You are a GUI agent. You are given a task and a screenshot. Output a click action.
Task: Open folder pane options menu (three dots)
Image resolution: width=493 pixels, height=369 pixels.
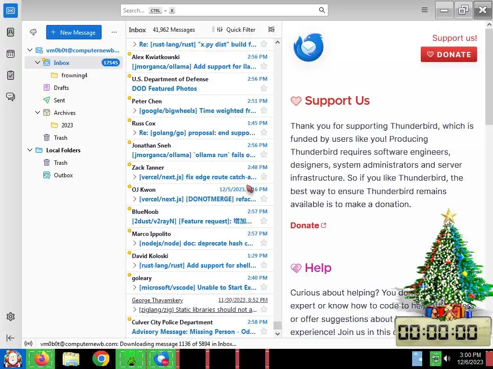pos(114,32)
